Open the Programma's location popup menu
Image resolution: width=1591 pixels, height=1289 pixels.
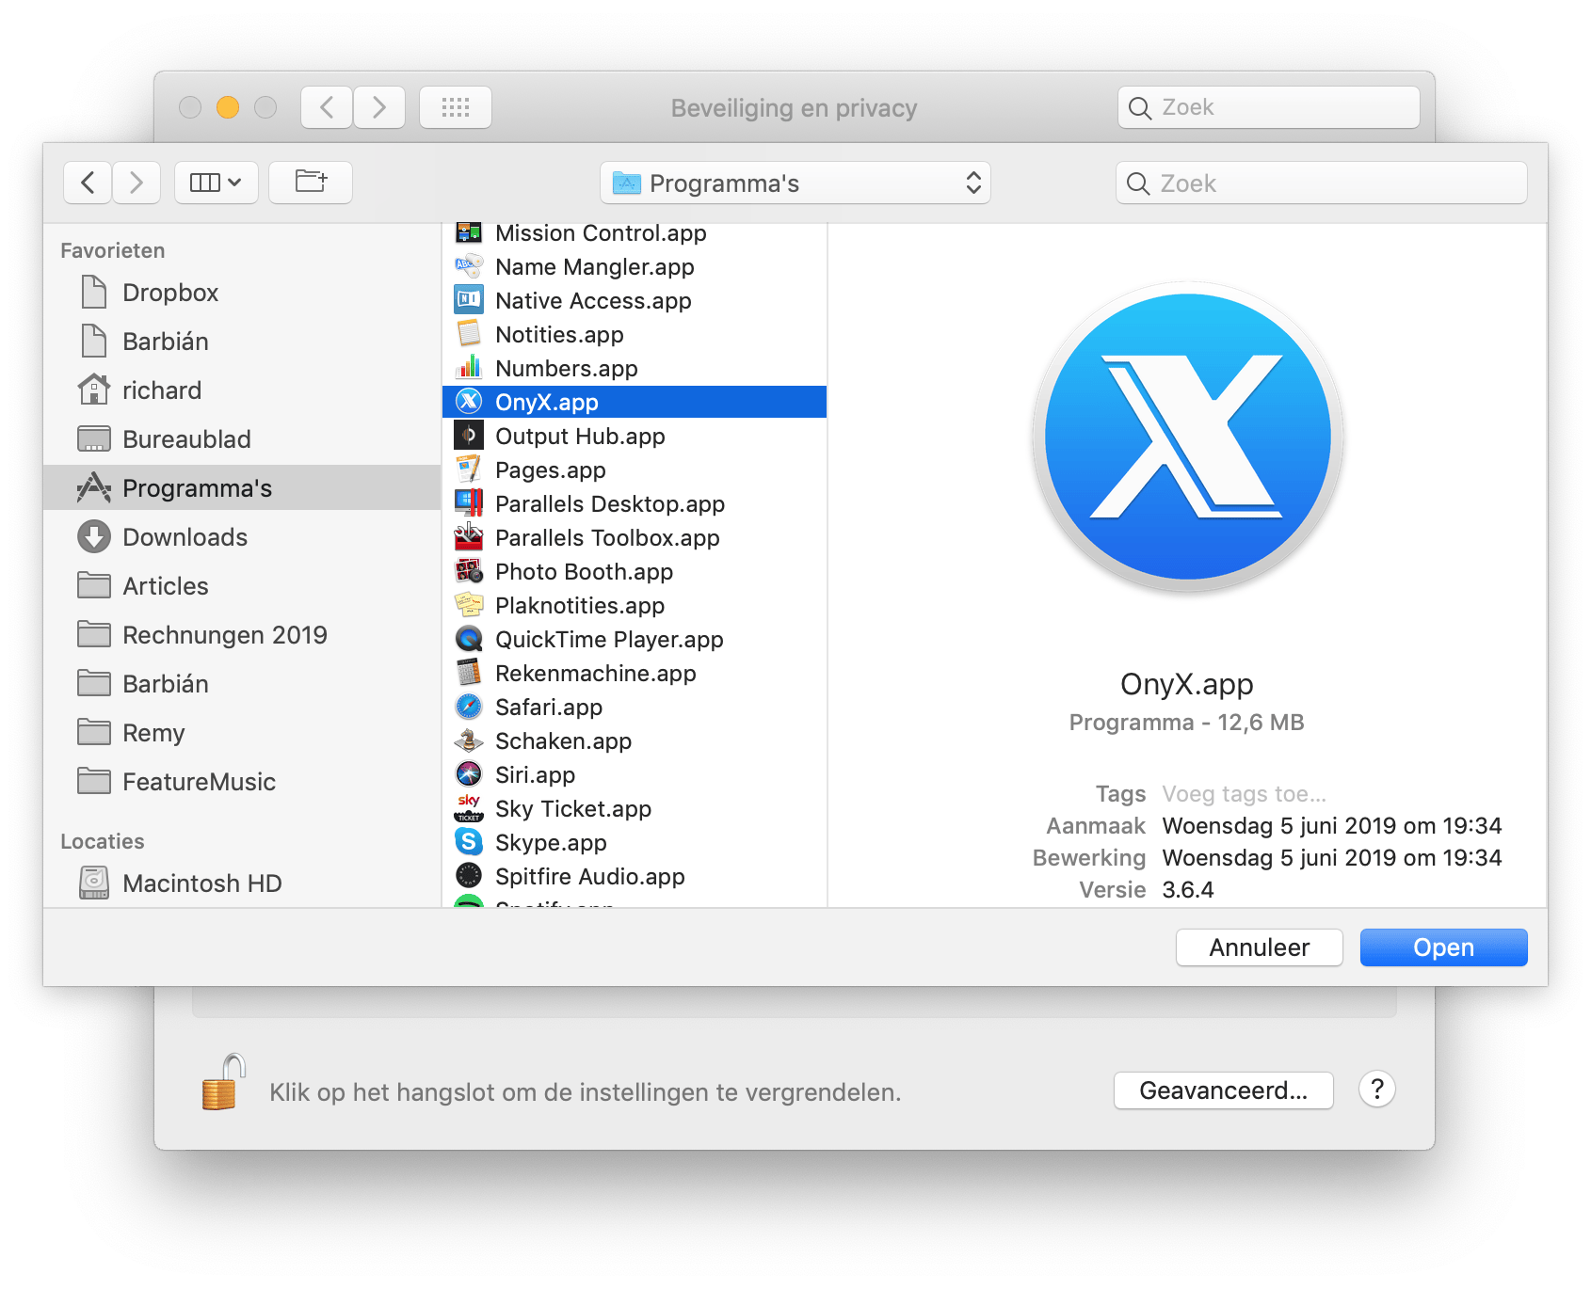click(x=795, y=183)
